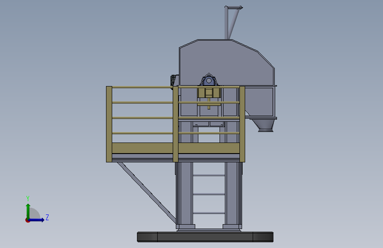Select the middle ladder rung between columns
383x248 pixels.
209,194
